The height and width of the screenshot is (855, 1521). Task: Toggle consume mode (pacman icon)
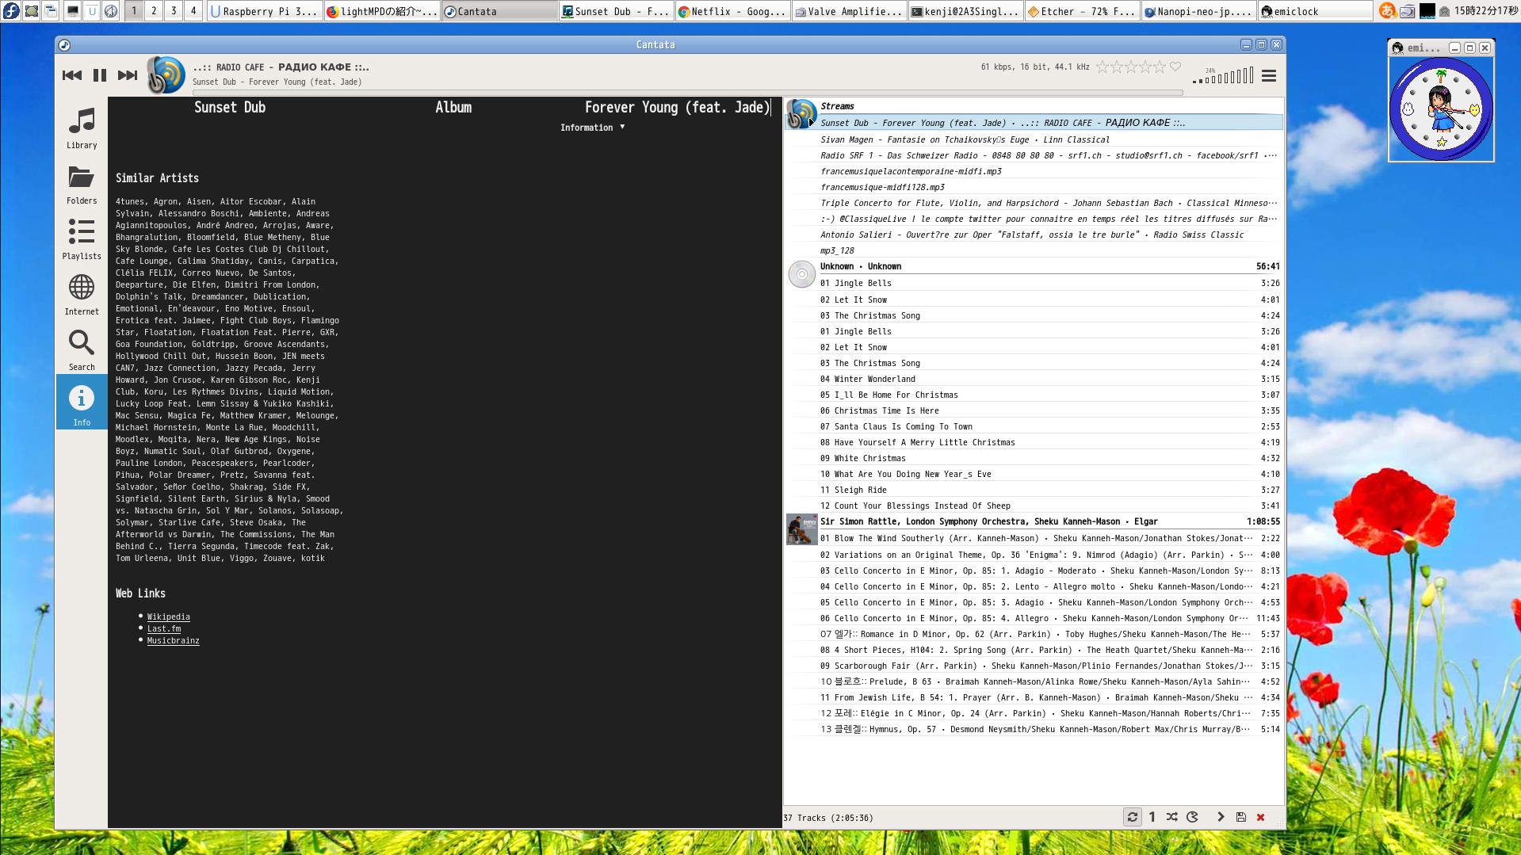(x=1192, y=817)
